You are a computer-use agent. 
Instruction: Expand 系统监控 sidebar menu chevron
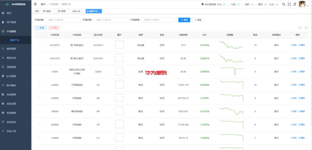point(27,122)
